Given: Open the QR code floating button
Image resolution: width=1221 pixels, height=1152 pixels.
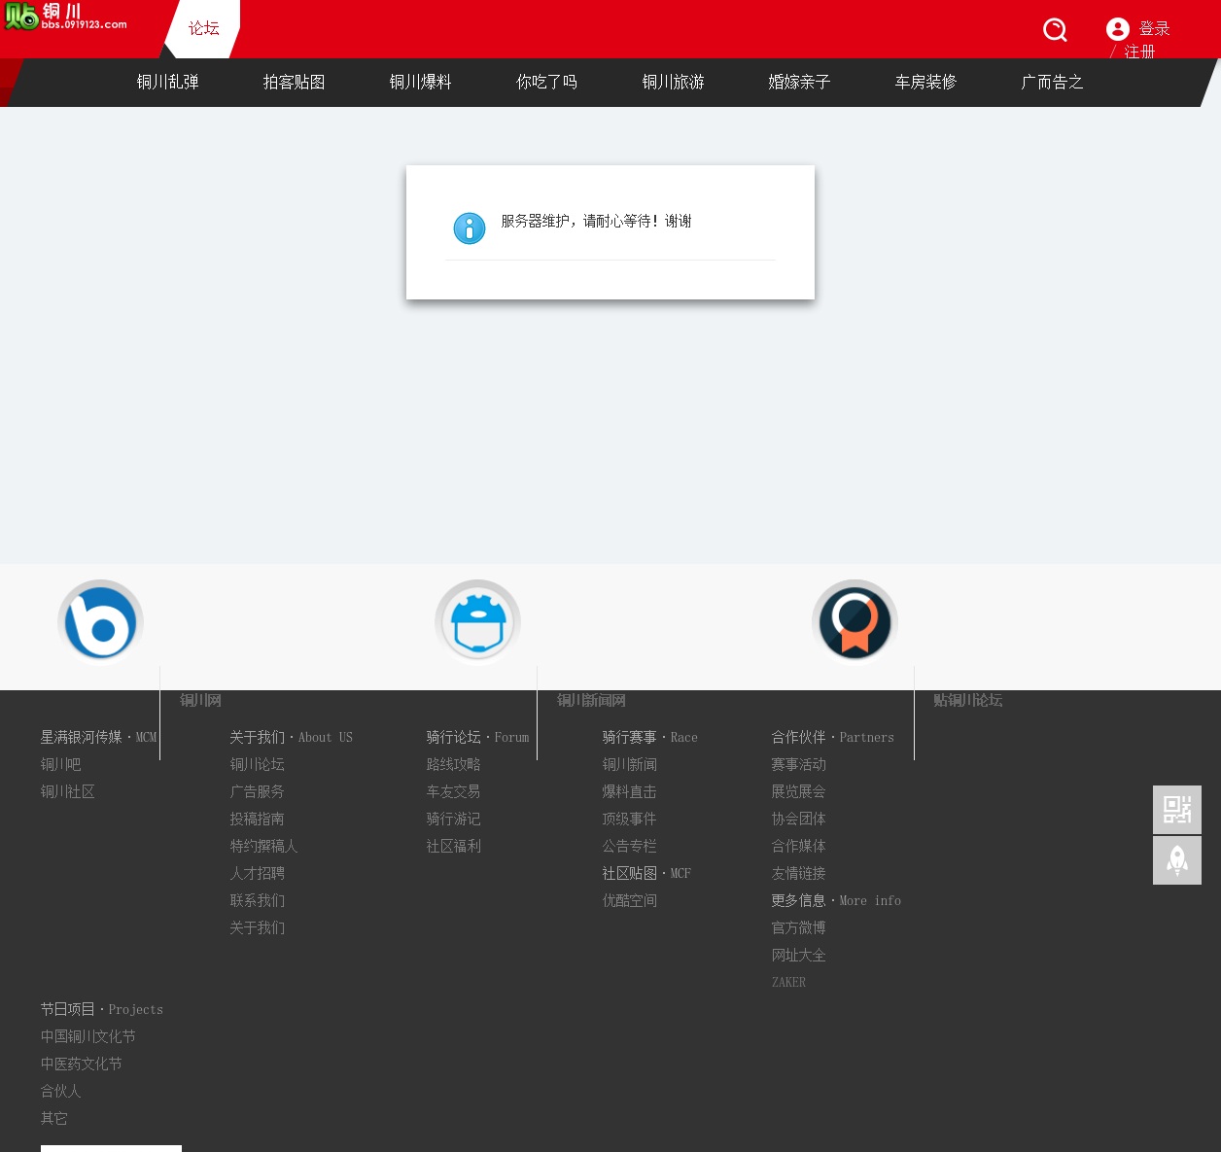Looking at the screenshot, I should coord(1176,809).
